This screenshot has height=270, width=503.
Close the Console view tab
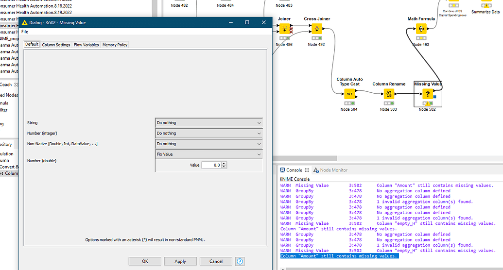[307, 170]
